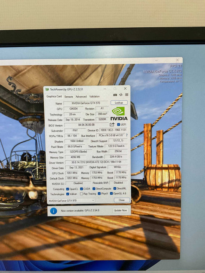Click the Bus Interface question mark
The image size is (205, 273).
127,135
